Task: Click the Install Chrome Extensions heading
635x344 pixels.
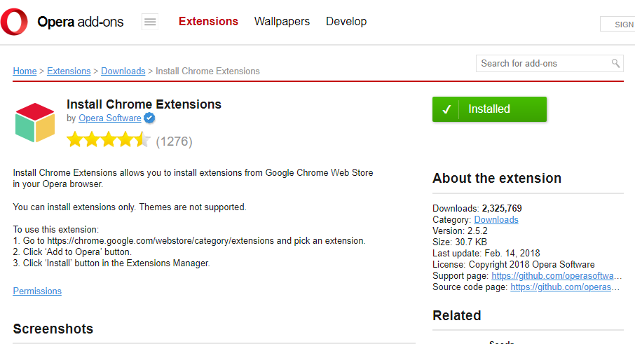Action: pos(144,104)
